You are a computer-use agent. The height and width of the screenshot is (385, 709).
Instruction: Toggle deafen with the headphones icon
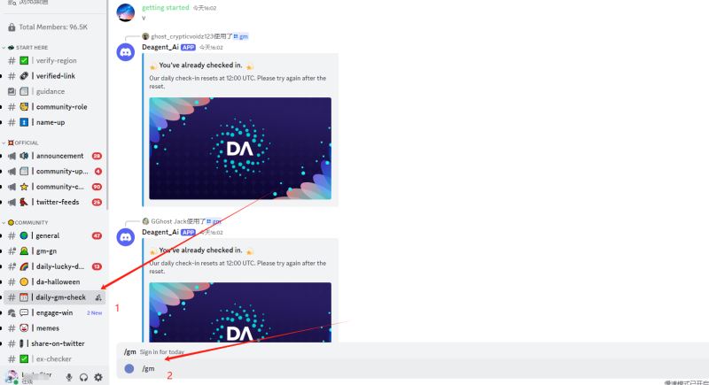pyautogui.click(x=83, y=377)
